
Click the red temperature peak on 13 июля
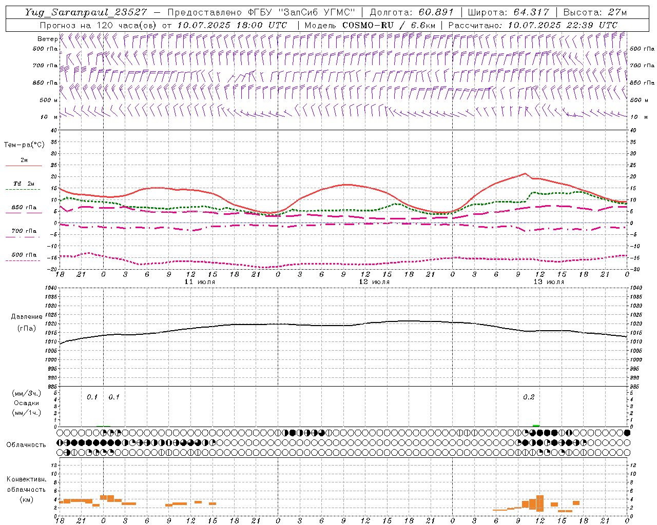tap(525, 174)
